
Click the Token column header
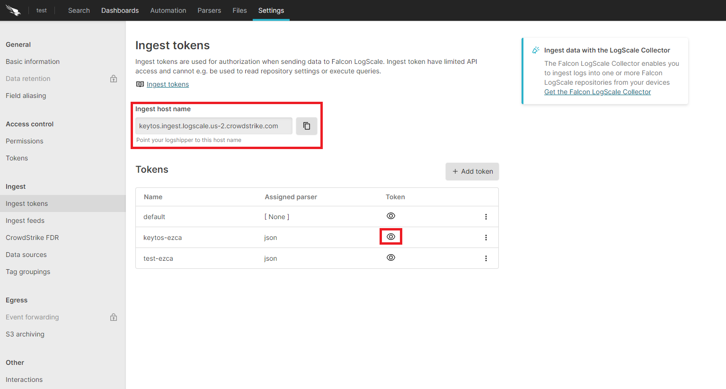click(x=395, y=197)
